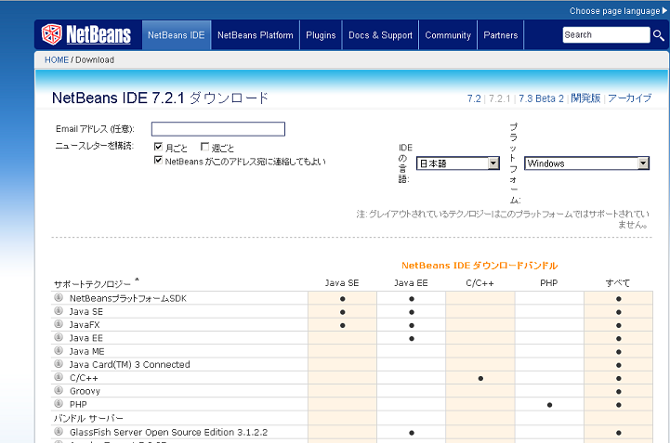Click info icon beside JavaFX row
The width and height of the screenshot is (670, 443).
pos(59,324)
